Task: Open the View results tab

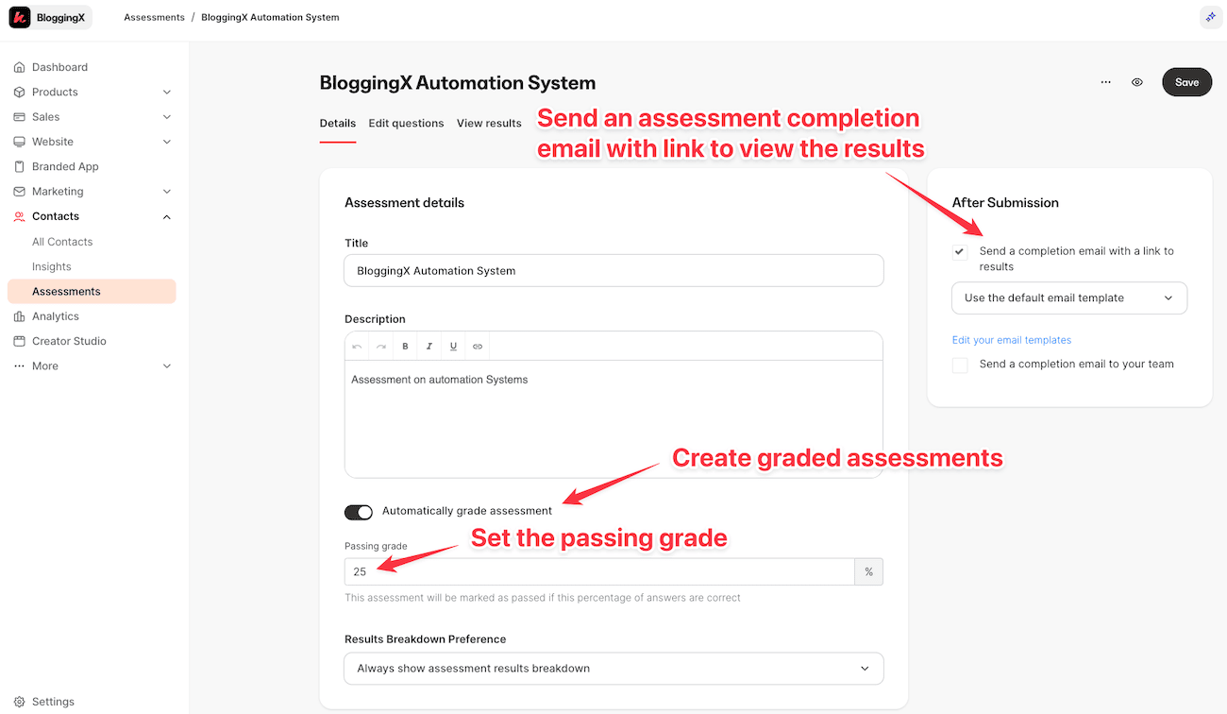Action: [x=489, y=123]
